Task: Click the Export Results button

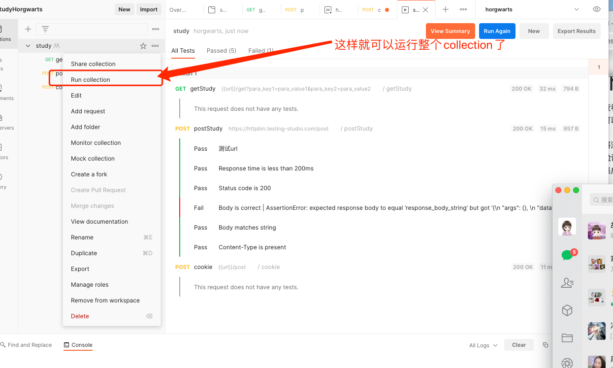Action: tap(577, 31)
